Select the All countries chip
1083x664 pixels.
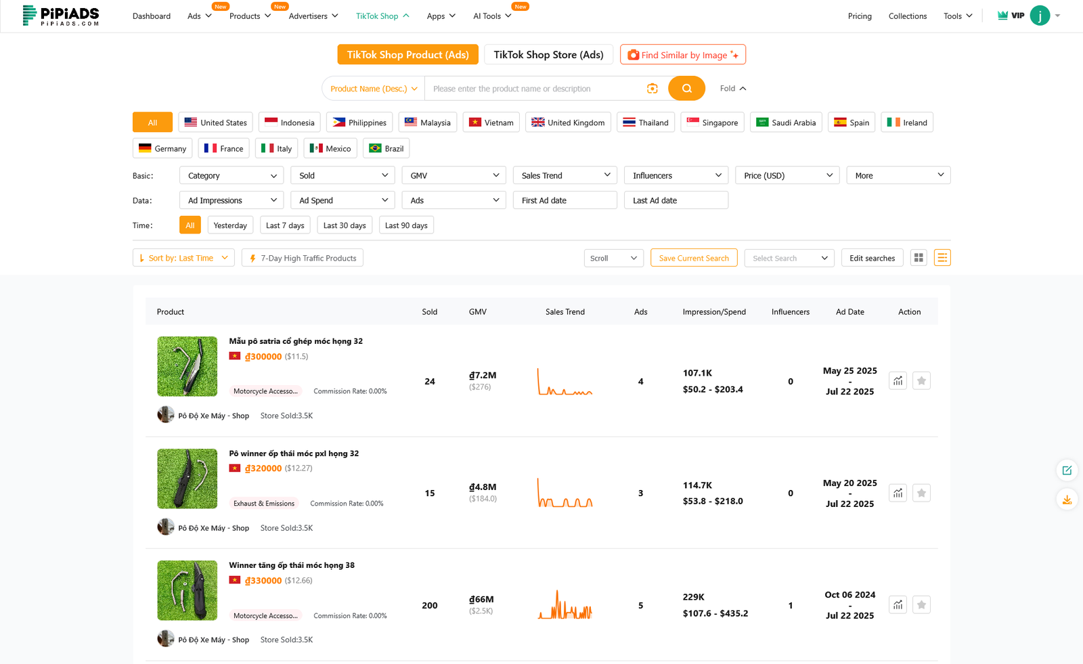click(152, 123)
